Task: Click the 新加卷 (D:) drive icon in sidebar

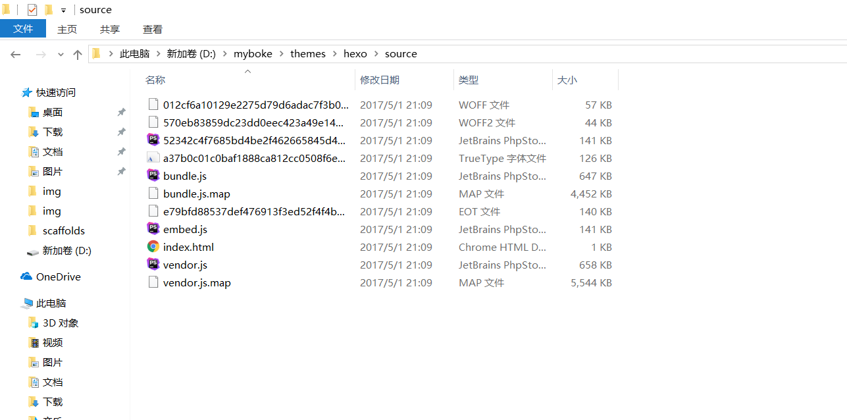Action: point(33,251)
